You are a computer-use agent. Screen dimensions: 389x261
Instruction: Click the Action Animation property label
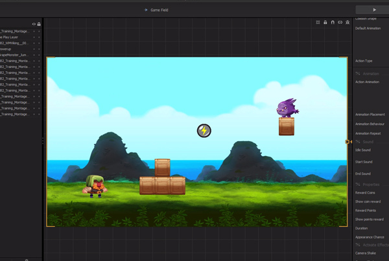pyautogui.click(x=367, y=82)
